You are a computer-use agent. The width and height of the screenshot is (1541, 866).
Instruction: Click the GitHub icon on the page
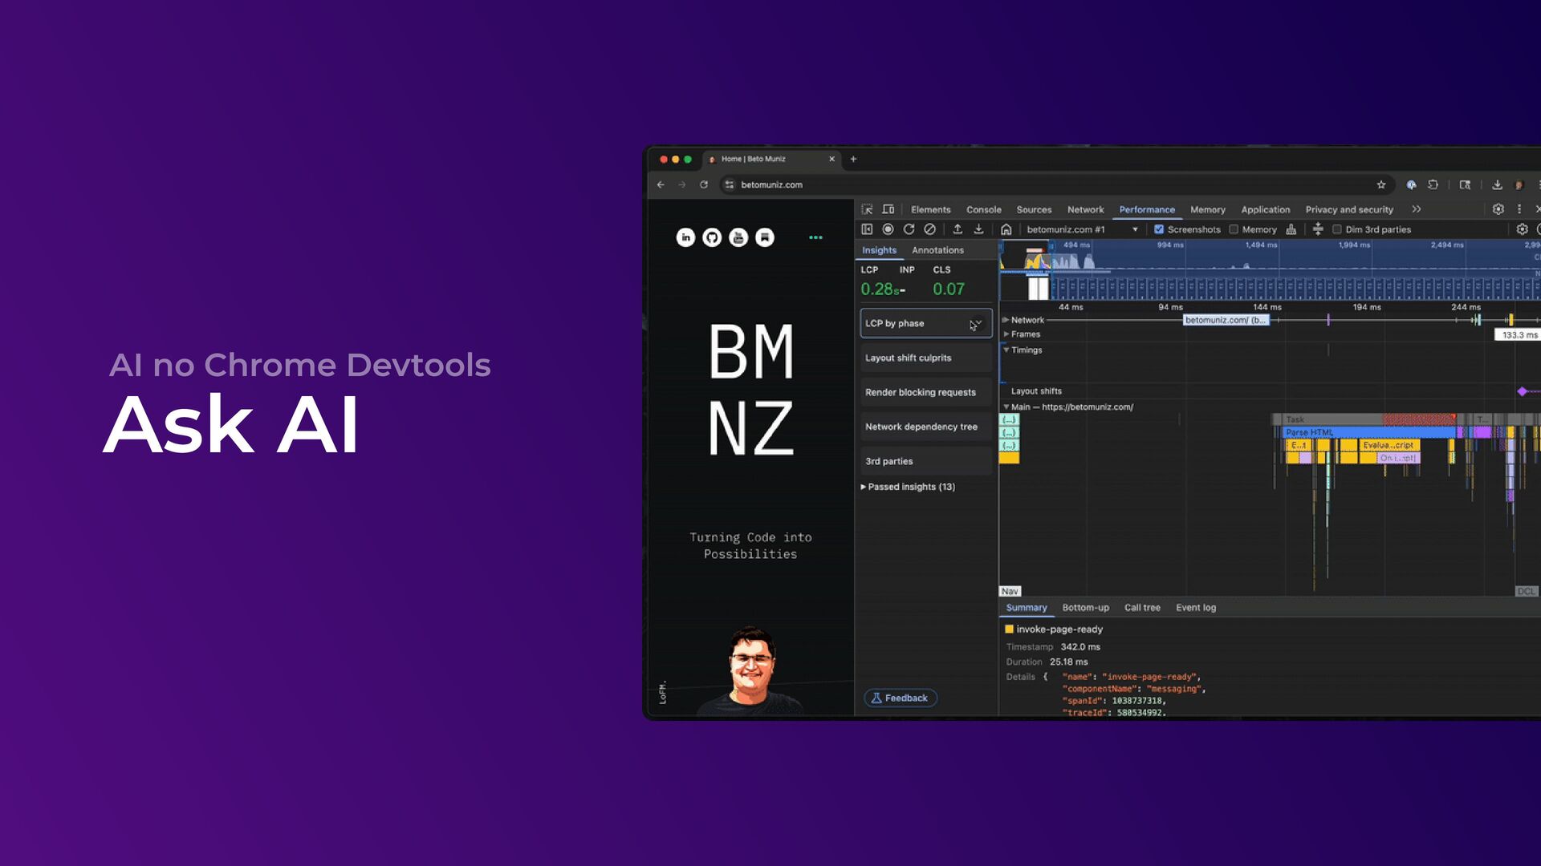point(712,237)
